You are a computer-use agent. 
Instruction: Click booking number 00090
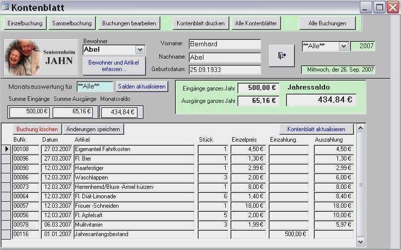26,168
